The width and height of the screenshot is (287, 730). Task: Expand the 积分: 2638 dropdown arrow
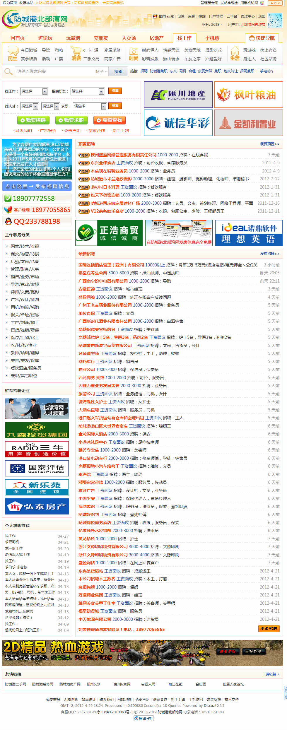tap(222, 25)
